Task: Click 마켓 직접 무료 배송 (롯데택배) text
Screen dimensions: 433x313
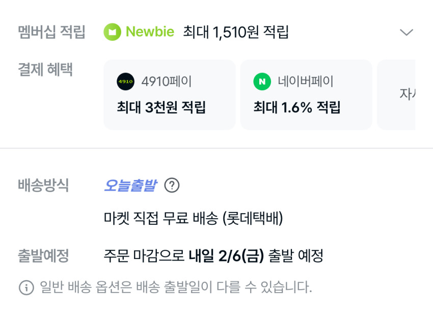Action: click(x=193, y=219)
